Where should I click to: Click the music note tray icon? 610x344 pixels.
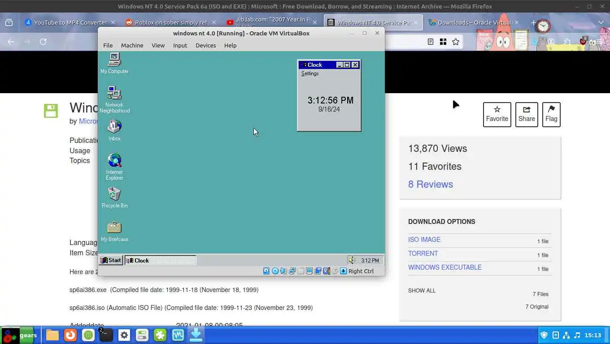tap(577, 335)
